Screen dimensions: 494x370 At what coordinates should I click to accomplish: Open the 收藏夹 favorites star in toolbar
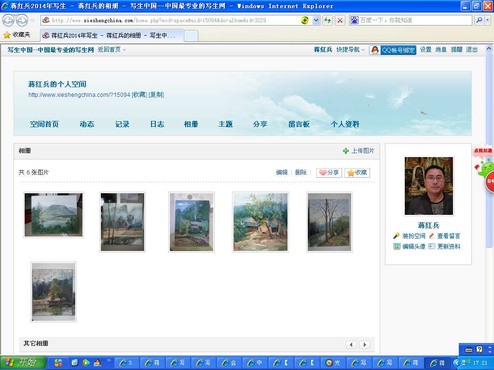click(17, 35)
